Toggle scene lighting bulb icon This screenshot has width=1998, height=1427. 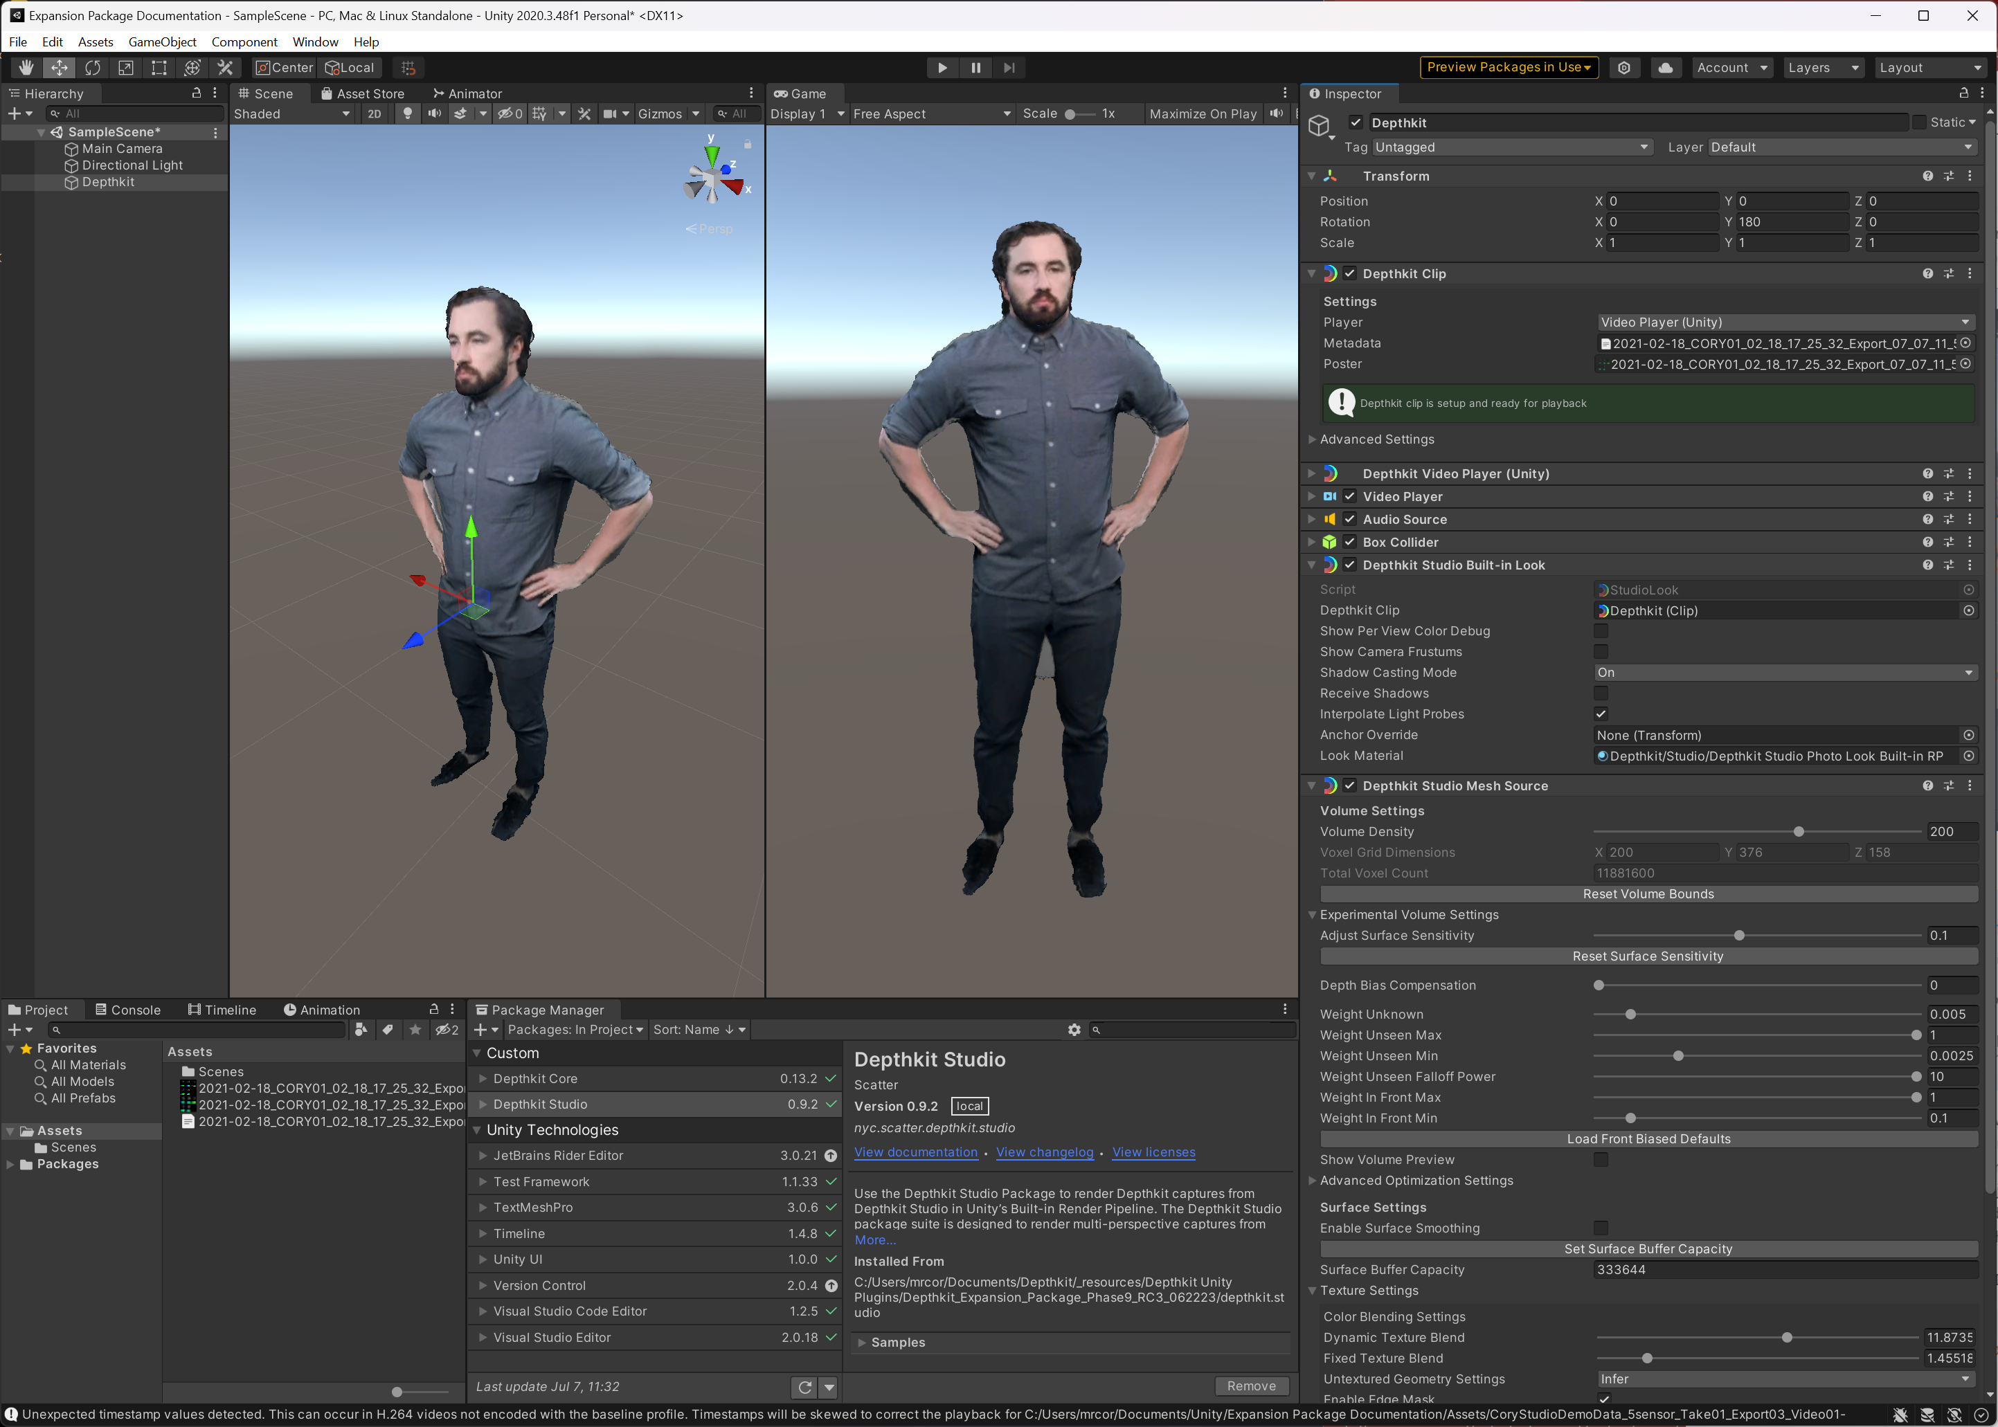(407, 114)
